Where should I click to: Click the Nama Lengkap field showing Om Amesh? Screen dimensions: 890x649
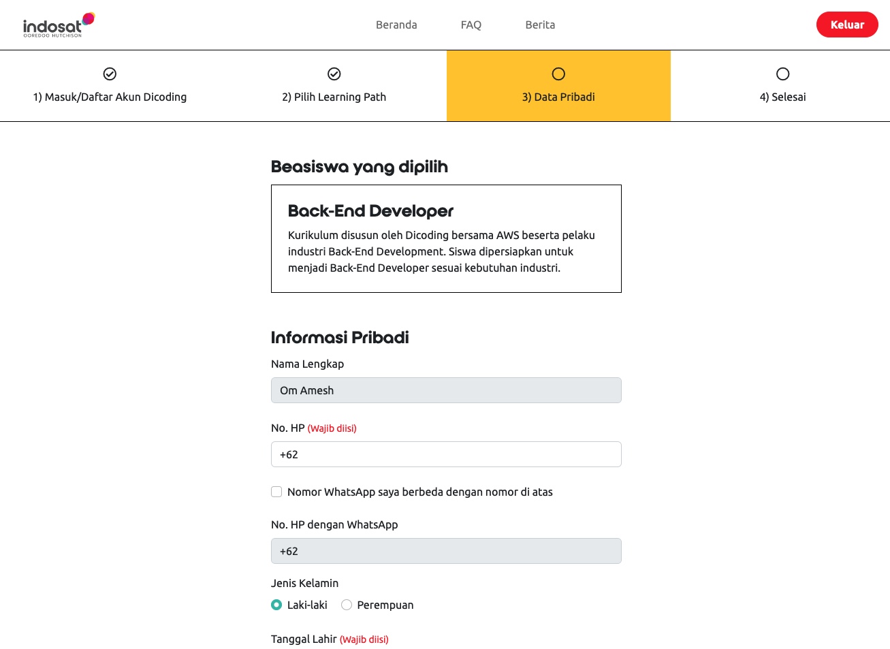[446, 390]
